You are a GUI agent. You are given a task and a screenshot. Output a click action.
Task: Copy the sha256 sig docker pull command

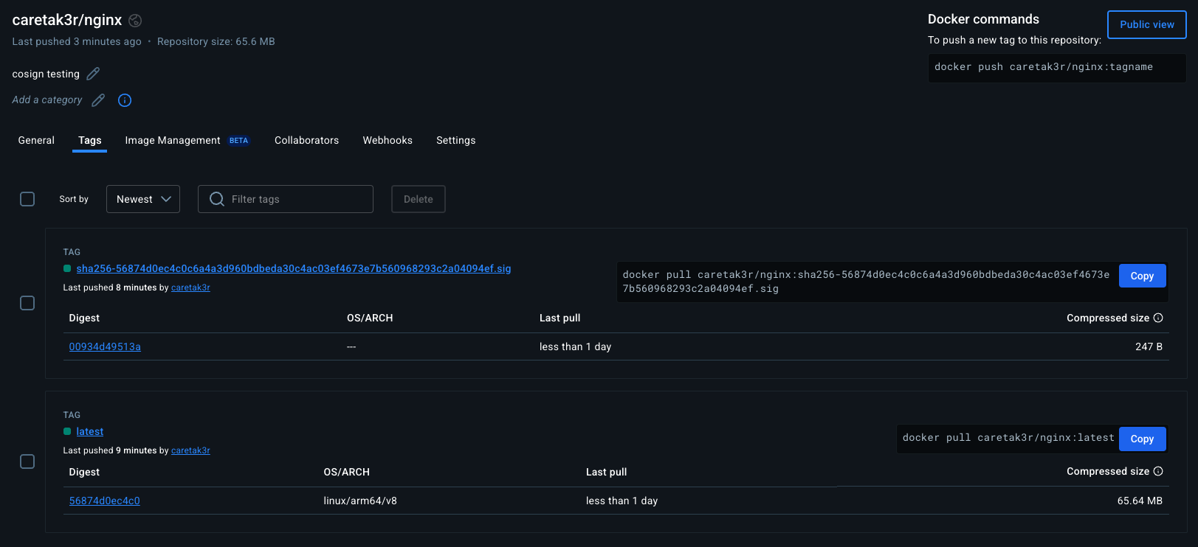coord(1142,276)
